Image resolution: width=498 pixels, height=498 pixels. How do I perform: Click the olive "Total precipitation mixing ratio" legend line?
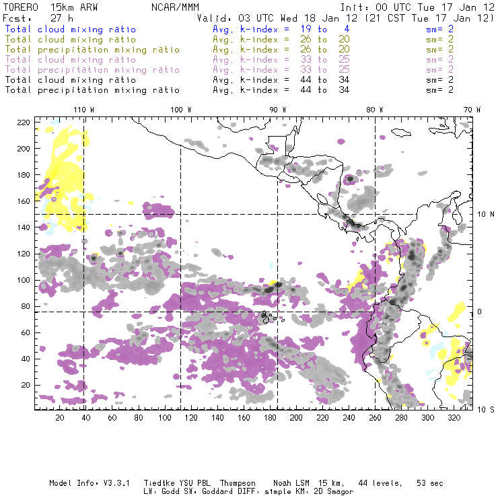point(92,50)
